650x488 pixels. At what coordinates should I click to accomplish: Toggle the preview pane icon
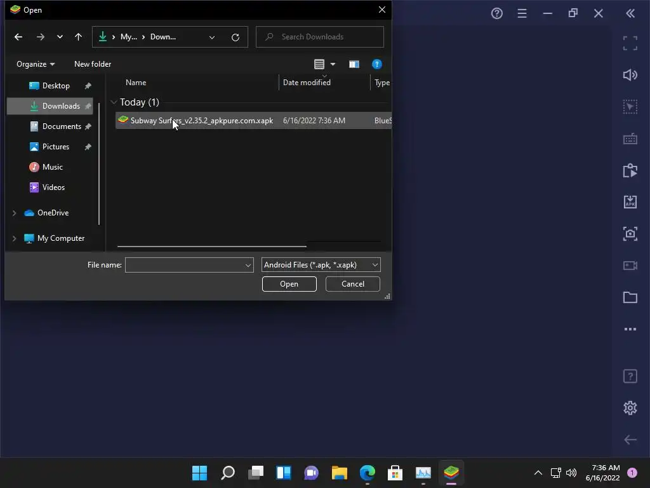354,64
